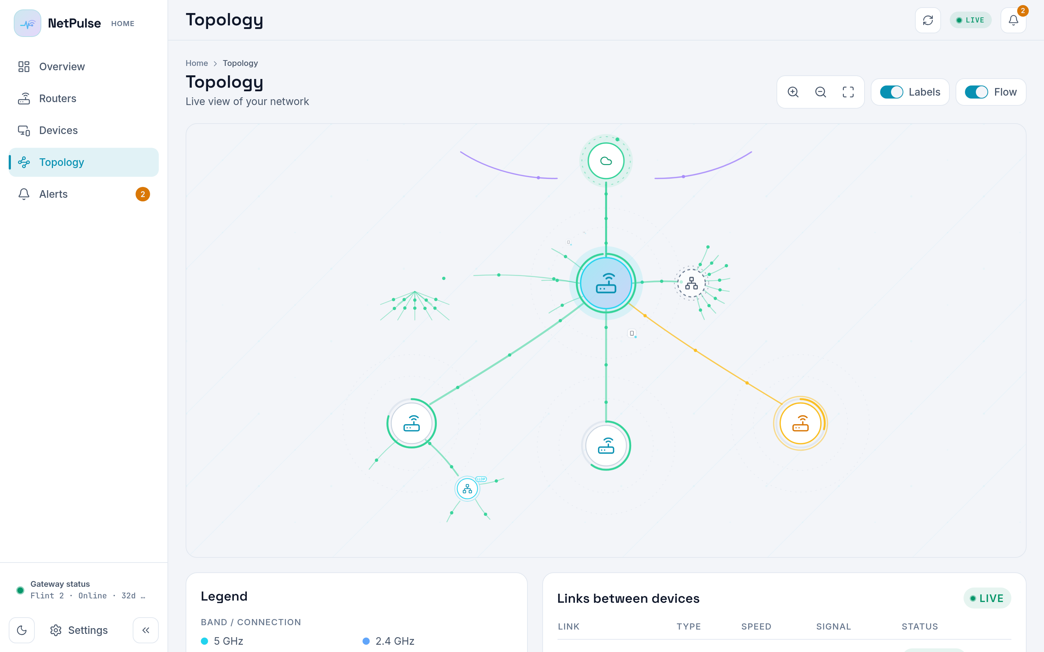
Task: Click the 2.4 GHz legend swatch
Action: pyautogui.click(x=366, y=641)
